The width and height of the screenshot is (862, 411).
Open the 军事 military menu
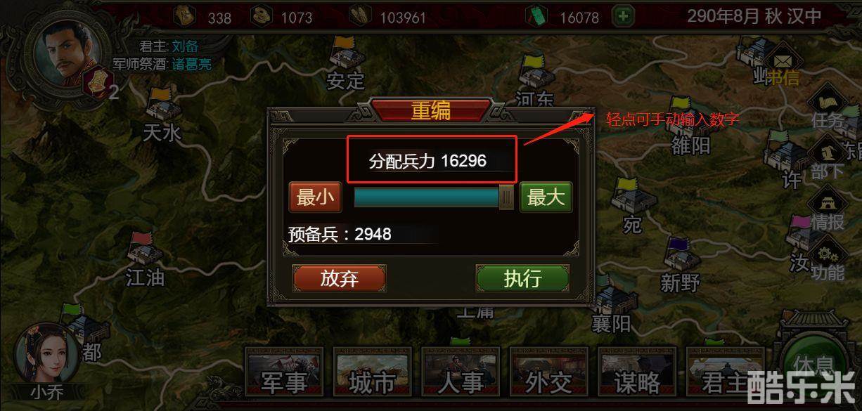[x=284, y=372]
